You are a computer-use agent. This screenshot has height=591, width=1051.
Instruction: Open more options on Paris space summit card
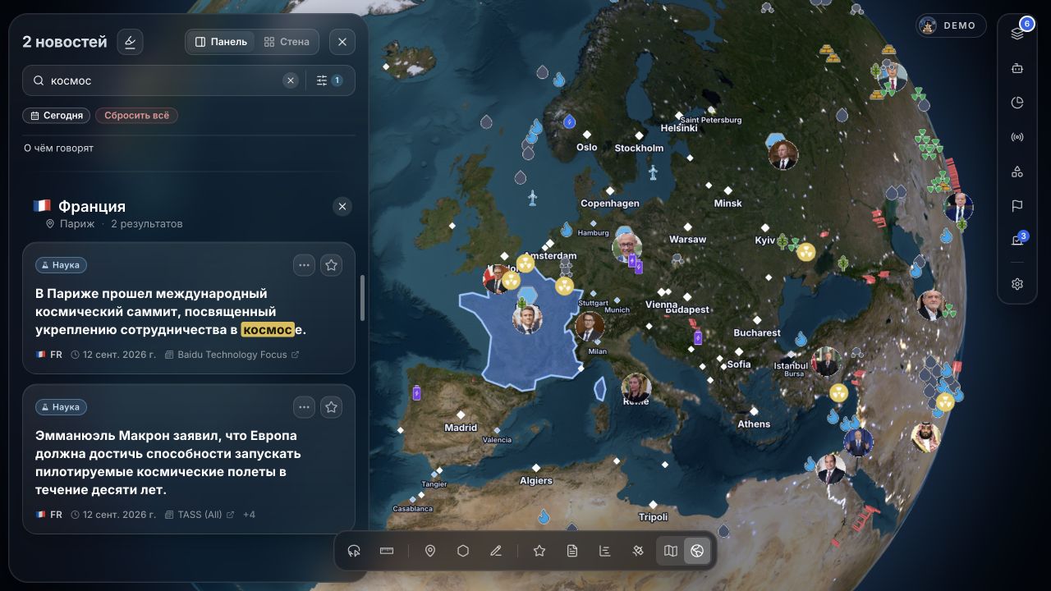[305, 265]
